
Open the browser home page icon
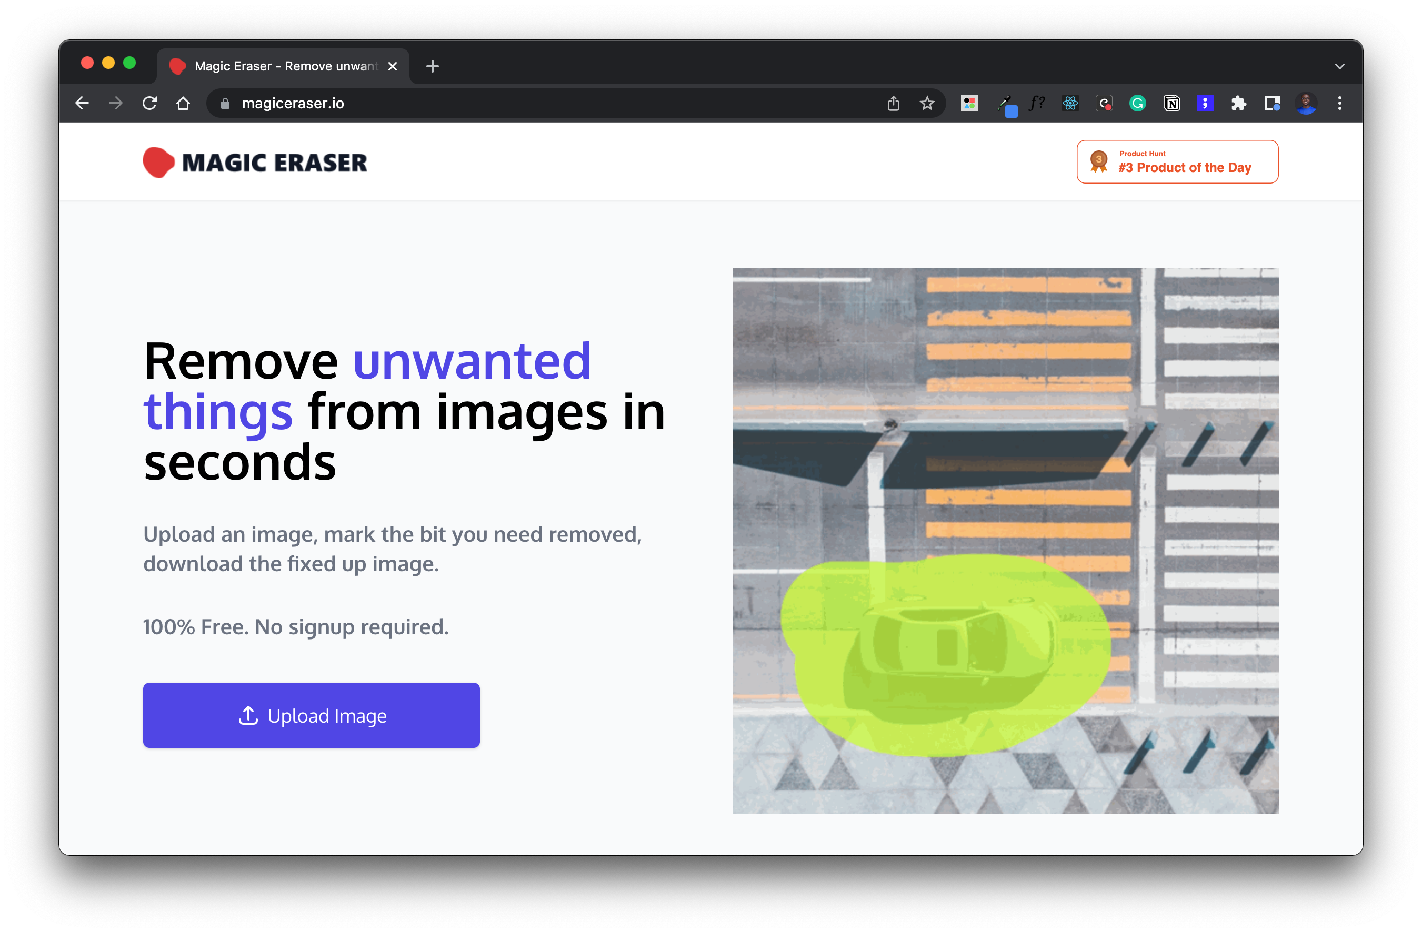coord(183,103)
